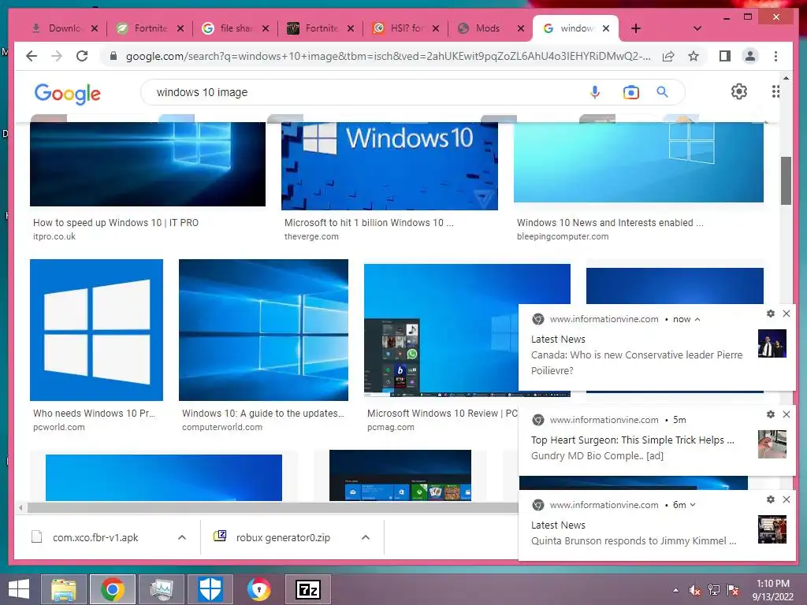The width and height of the screenshot is (807, 605).
Task: Click the muted volume tray icon
Action: pos(694,590)
